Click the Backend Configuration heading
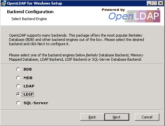Image resolution: width=165 pixels, height=126 pixels. 30,12
